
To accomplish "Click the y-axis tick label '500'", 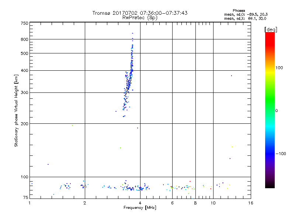I will (24, 53).
